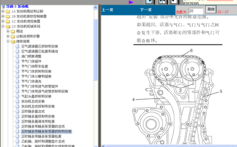Go to previous page via 上一页
The height and width of the screenshot is (147, 237).
pos(107,10)
